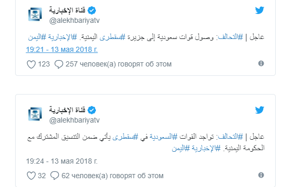Click the Twitter bird icon in second tweet

tap(260, 110)
